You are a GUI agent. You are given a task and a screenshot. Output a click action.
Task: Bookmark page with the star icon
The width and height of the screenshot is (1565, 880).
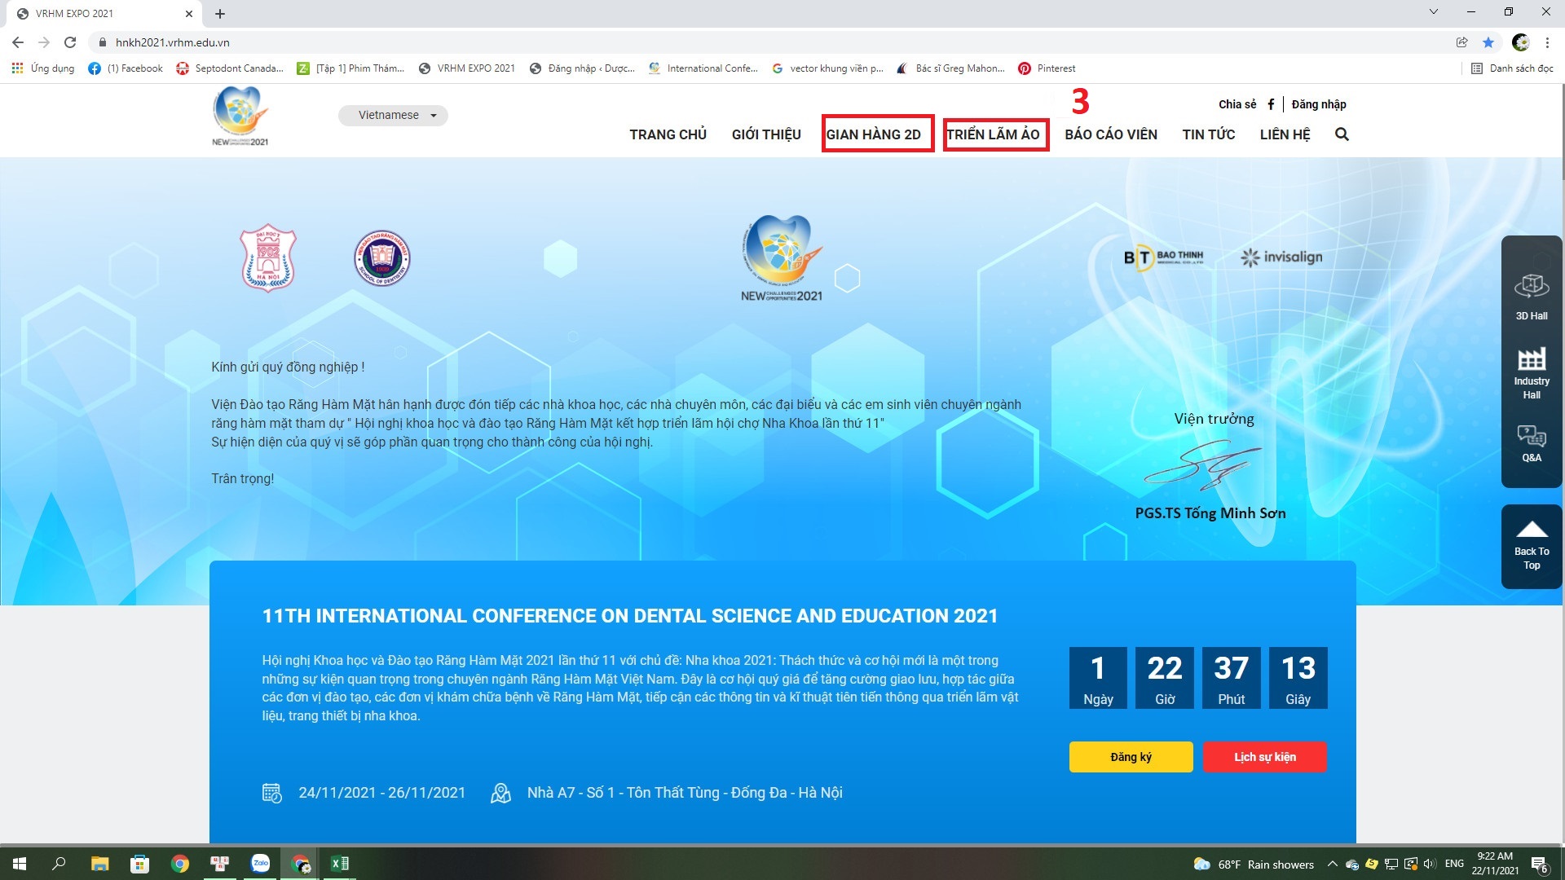1488,42
